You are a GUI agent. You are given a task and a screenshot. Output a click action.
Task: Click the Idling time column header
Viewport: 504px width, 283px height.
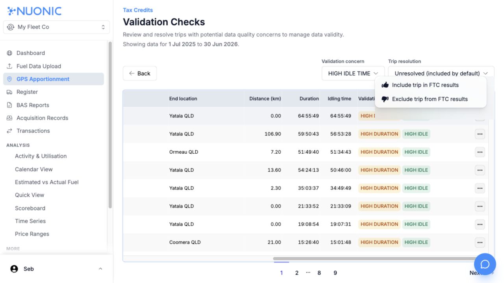coord(339,99)
